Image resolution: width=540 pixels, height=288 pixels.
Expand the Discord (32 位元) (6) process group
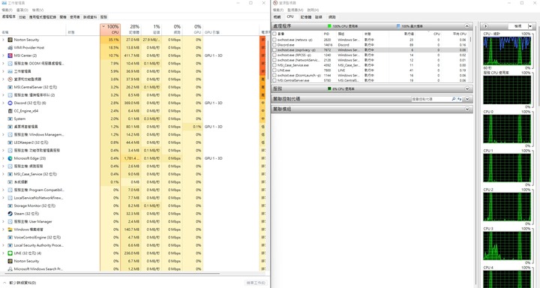(4, 103)
